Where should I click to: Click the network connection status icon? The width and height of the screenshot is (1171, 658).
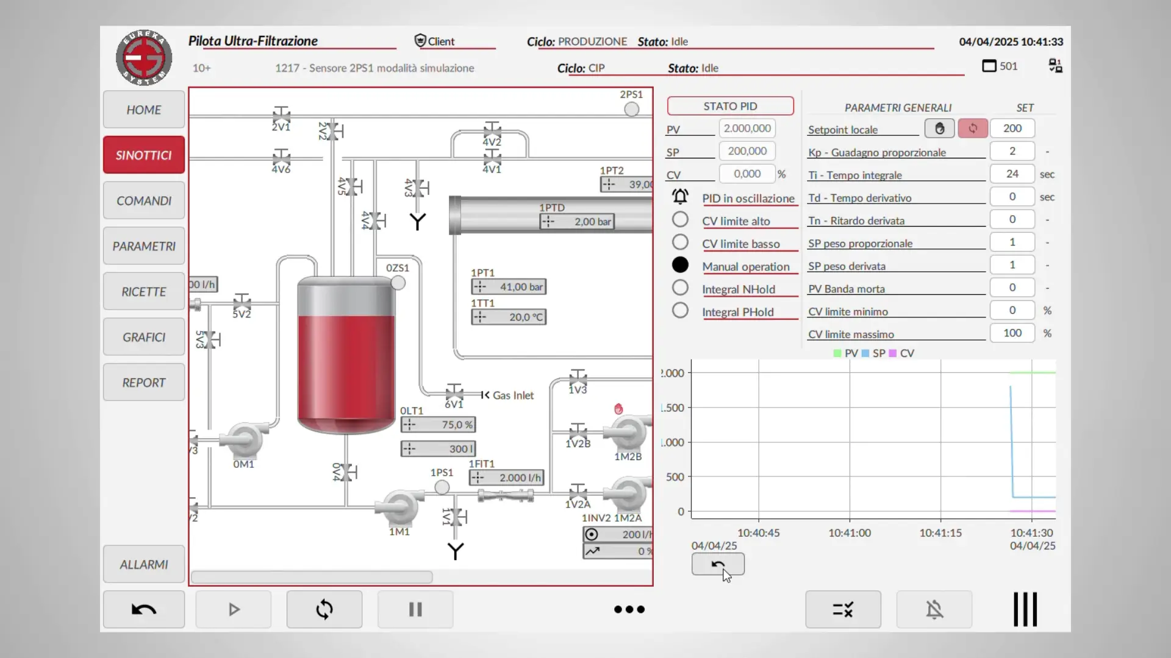click(x=1055, y=66)
